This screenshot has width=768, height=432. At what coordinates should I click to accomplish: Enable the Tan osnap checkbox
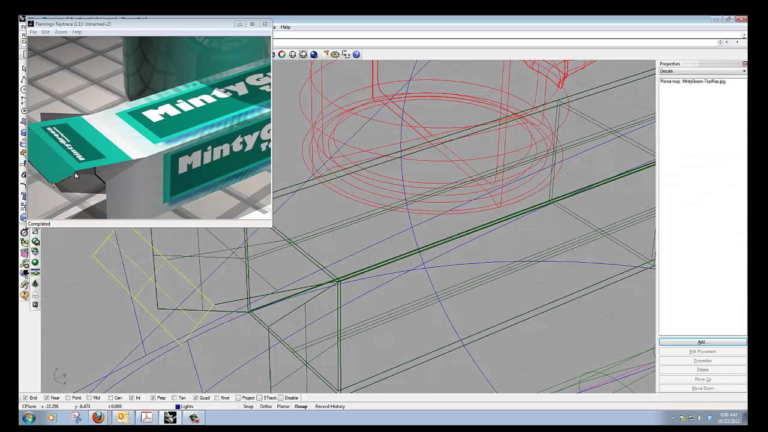[174, 398]
